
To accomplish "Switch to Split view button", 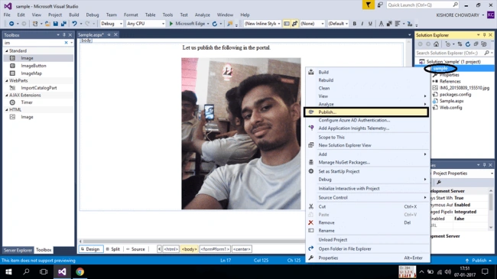I will [x=113, y=249].
